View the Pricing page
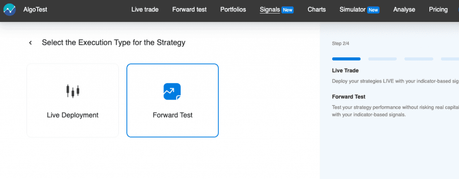The width and height of the screenshot is (459, 179). pos(438,10)
